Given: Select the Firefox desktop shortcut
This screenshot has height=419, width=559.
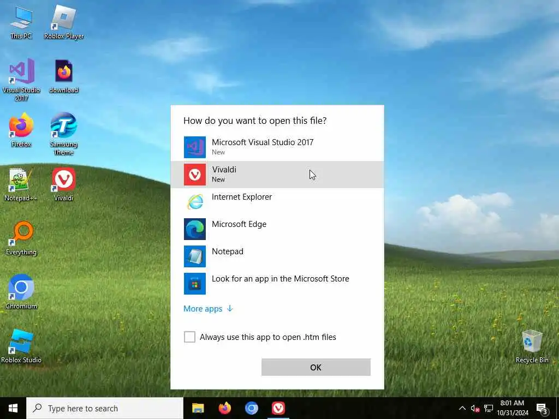Looking at the screenshot, I should tap(21, 130).
